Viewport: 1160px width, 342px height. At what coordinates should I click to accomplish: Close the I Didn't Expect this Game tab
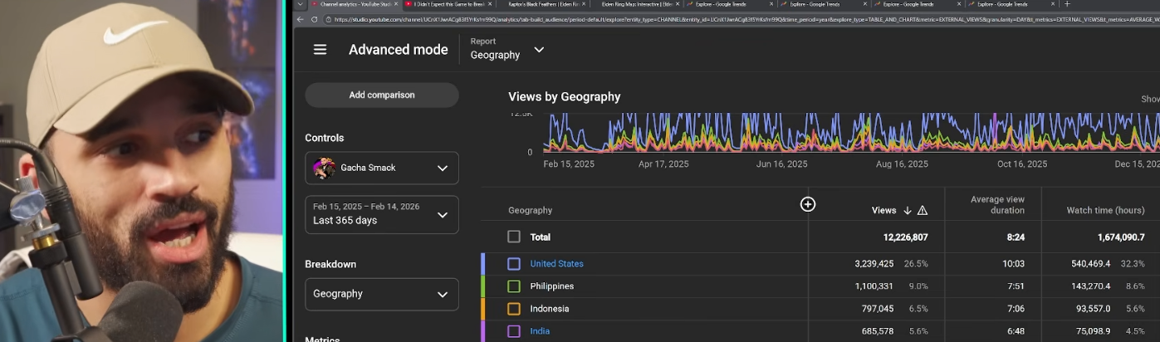490,4
